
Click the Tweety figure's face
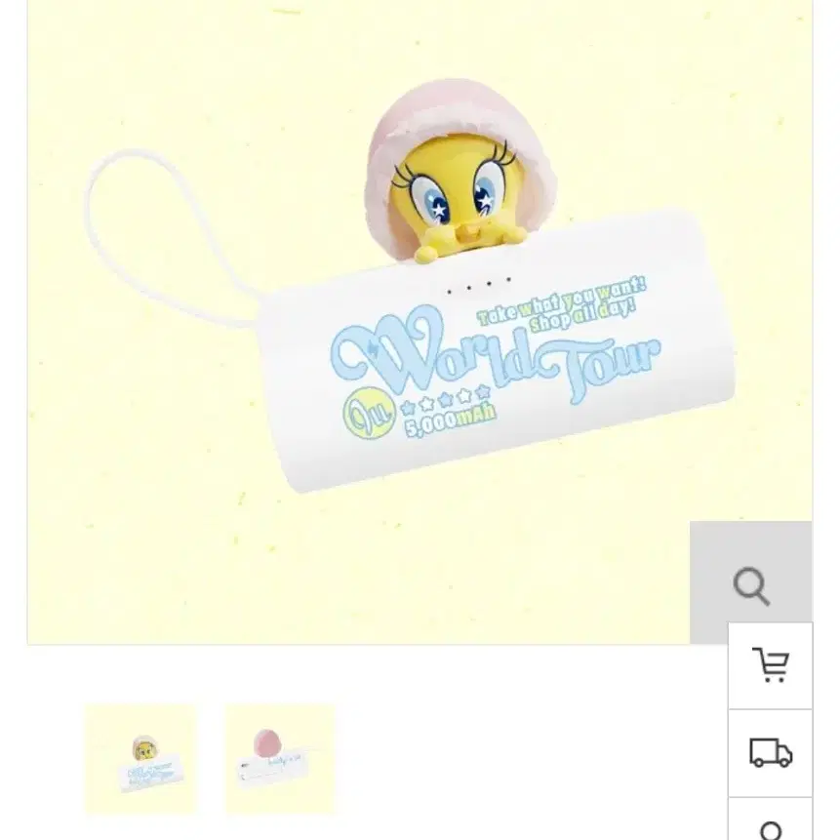(x=457, y=195)
